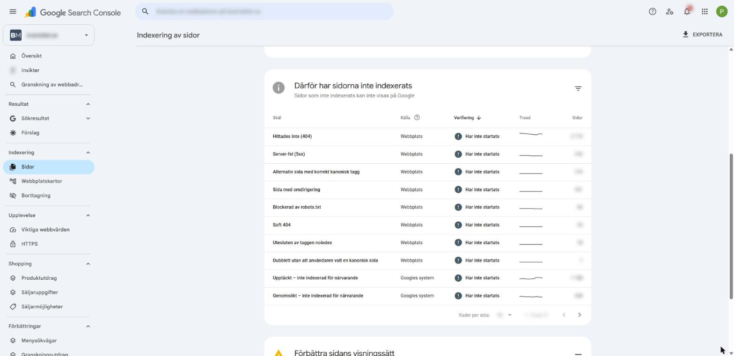Go to previous page of rows

click(564, 315)
